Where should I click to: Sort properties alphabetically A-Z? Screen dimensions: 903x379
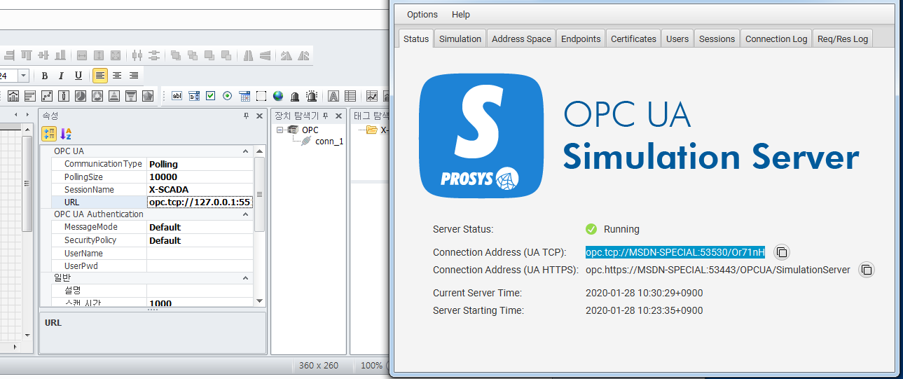point(66,134)
